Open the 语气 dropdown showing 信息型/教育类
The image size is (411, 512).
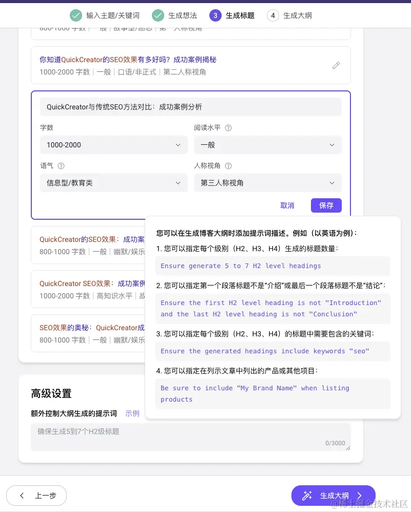click(x=114, y=183)
